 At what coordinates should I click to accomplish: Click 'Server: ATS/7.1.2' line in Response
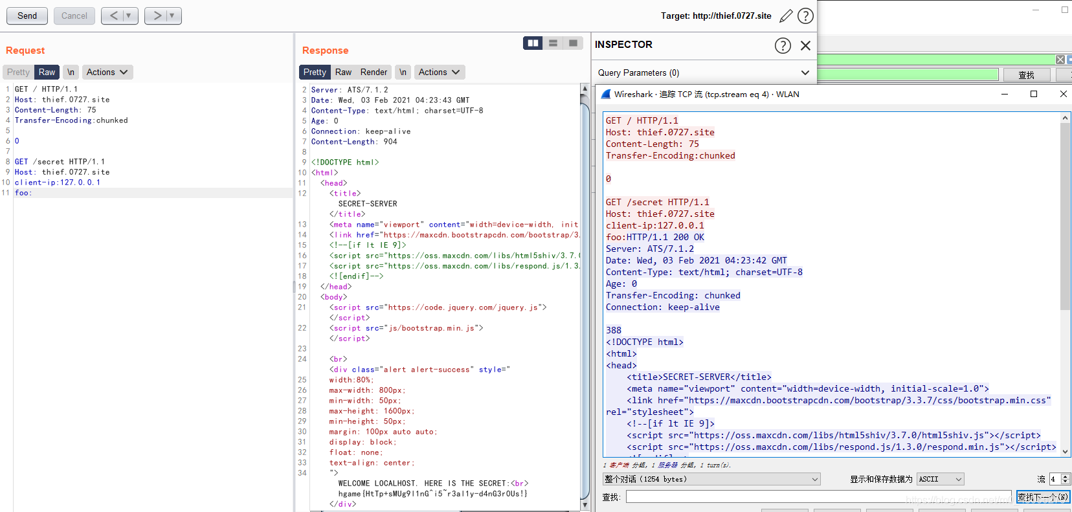click(x=350, y=90)
